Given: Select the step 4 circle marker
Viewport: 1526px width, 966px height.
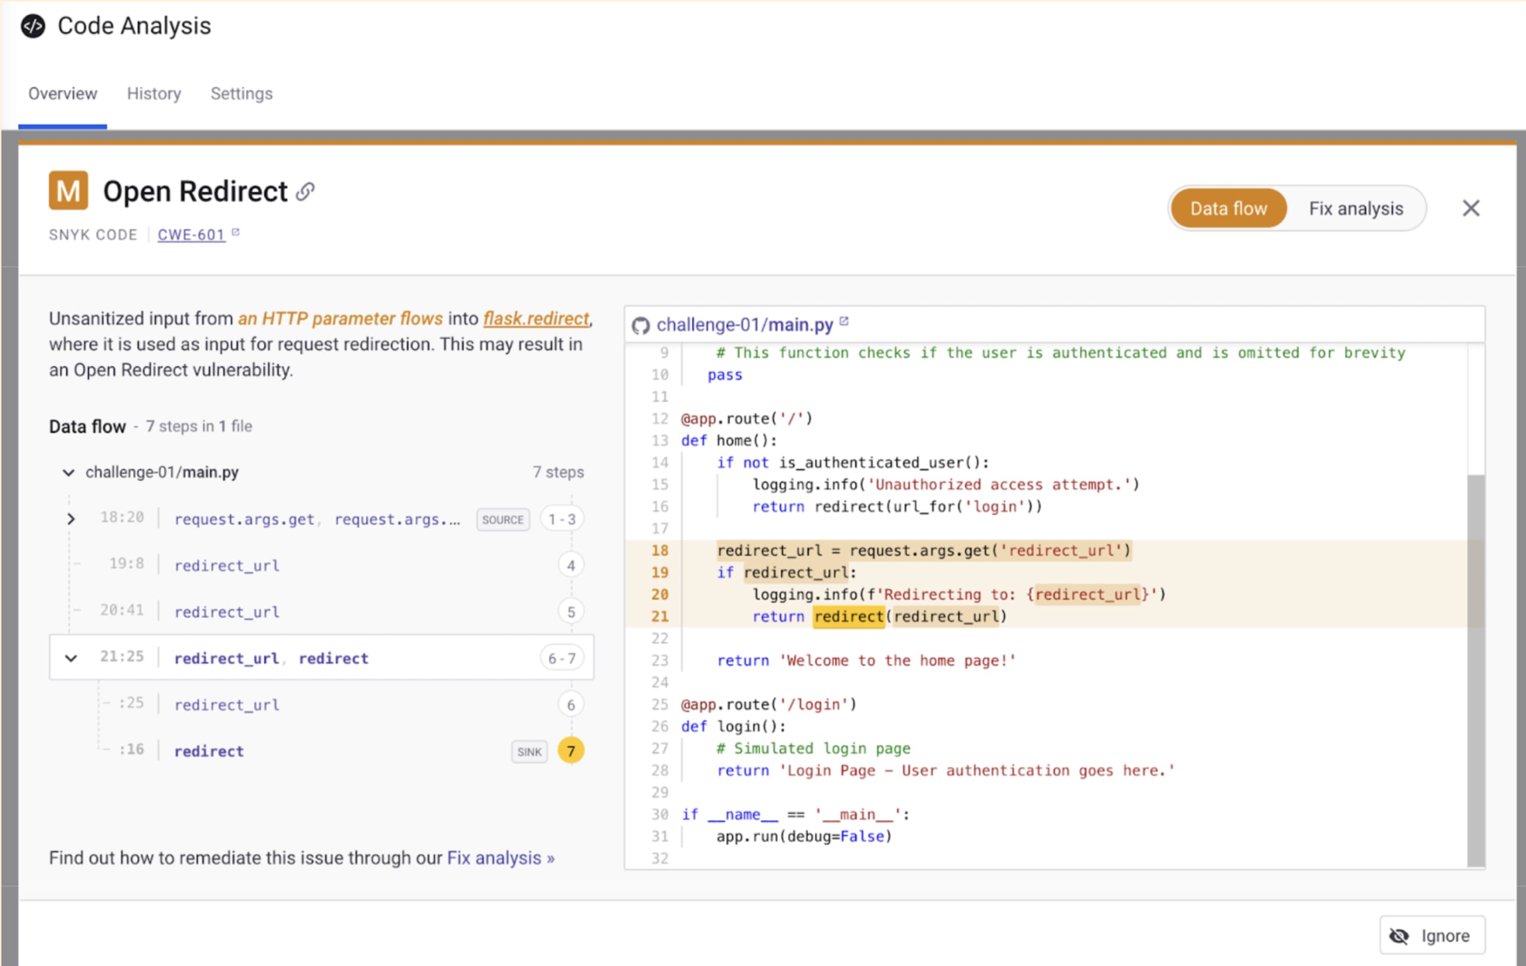Looking at the screenshot, I should 570,565.
